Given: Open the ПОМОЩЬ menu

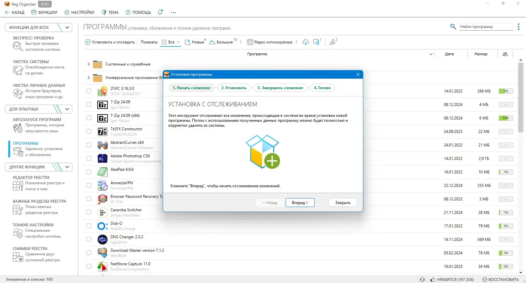Looking at the screenshot, I should pos(138,13).
